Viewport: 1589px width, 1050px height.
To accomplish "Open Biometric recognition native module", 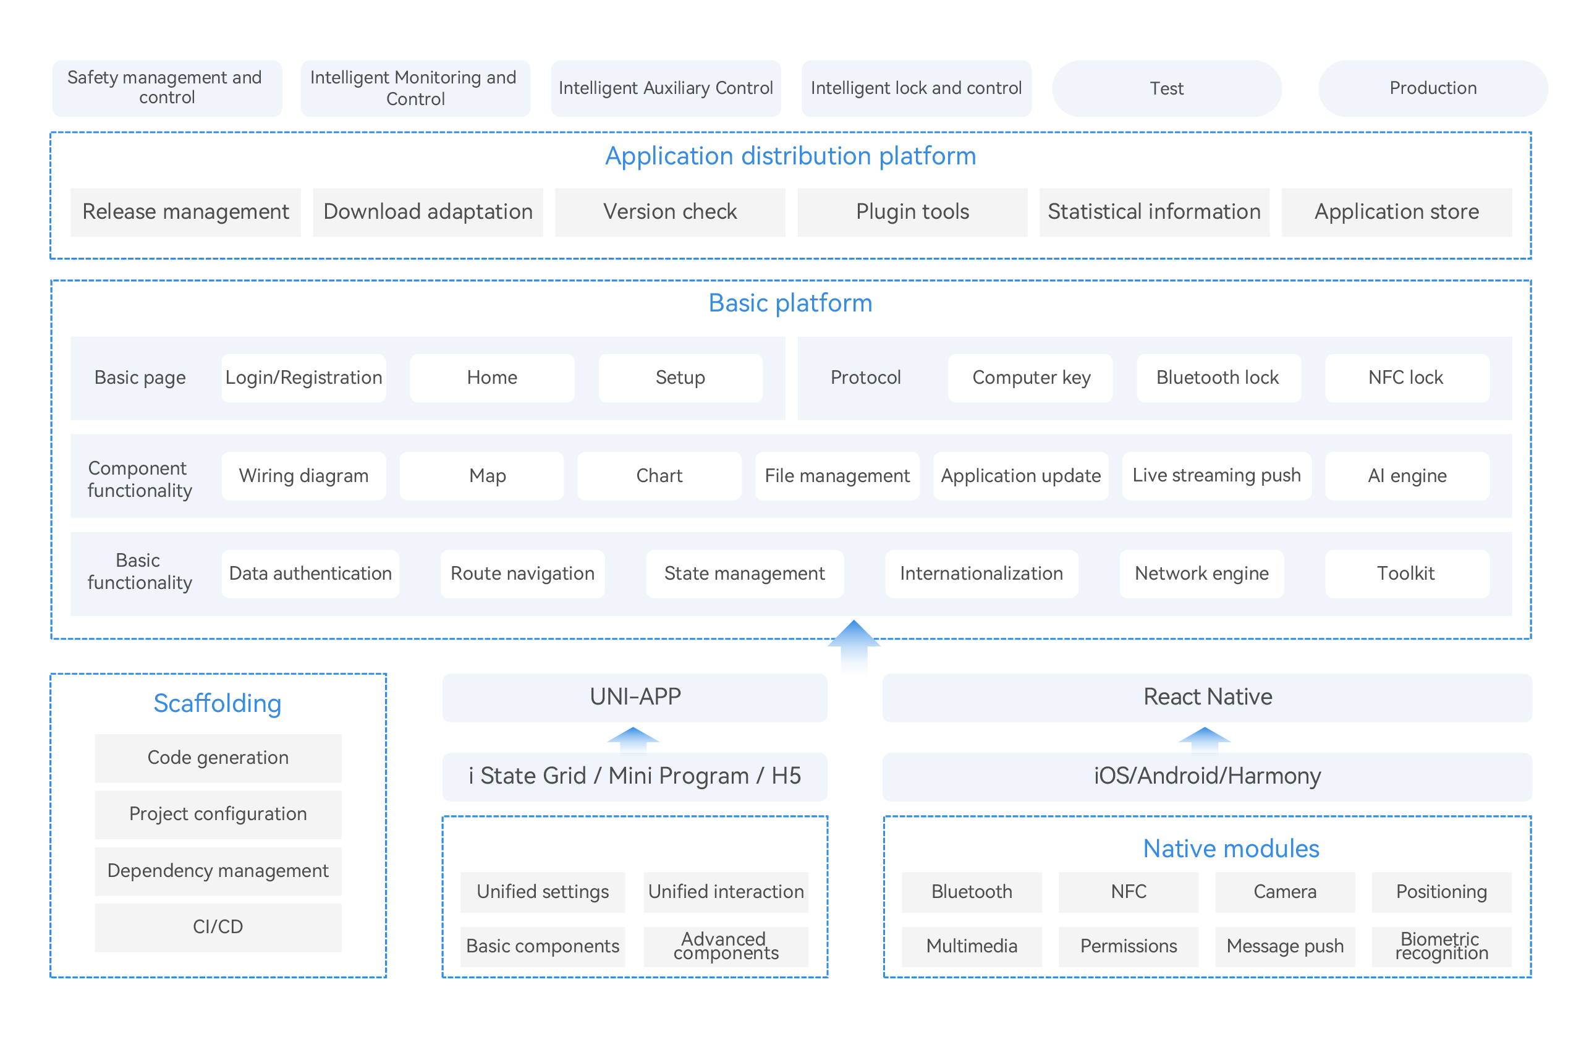I will (1441, 946).
